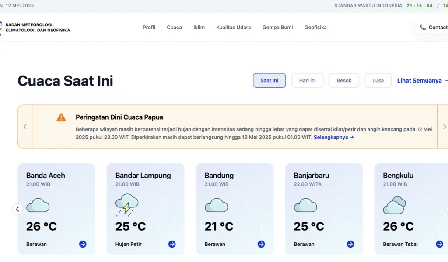
Task: Select the "Lusa" forecast filter
Action: 378,80
